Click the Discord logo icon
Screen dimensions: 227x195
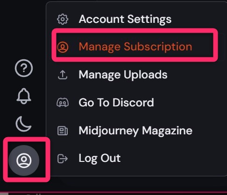pos(63,103)
